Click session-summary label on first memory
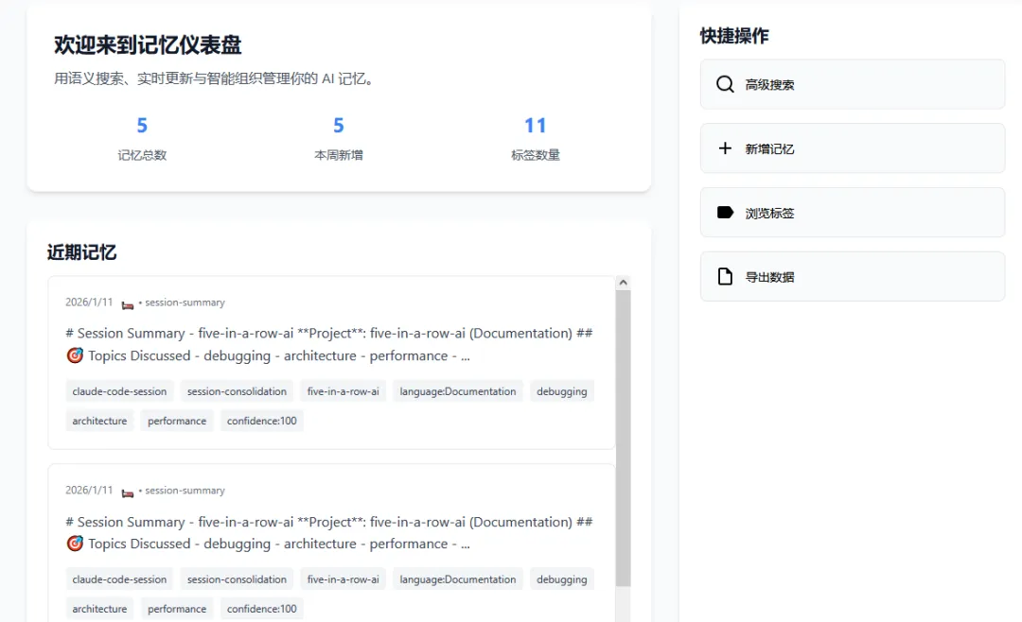This screenshot has width=1022, height=622. pyautogui.click(x=185, y=302)
